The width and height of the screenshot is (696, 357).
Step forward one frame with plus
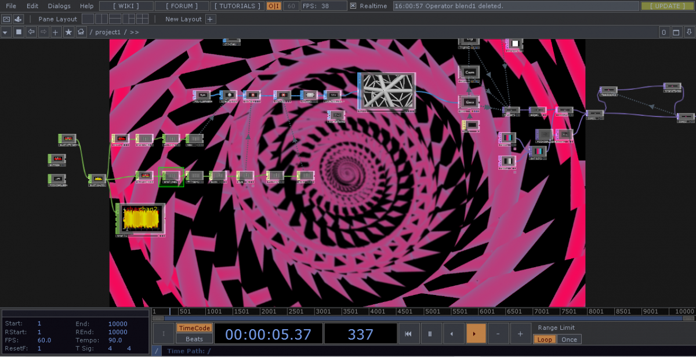click(x=520, y=334)
